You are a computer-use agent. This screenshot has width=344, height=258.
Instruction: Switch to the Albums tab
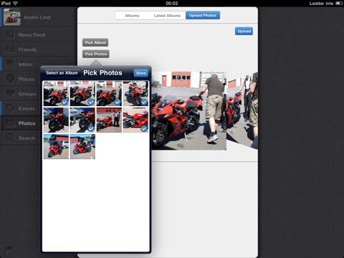pos(132,16)
